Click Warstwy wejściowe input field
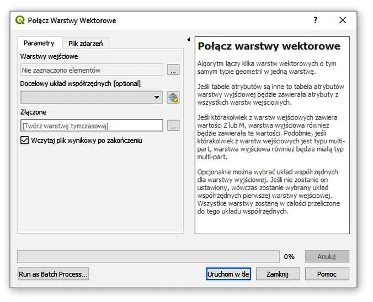The image size is (373, 302). click(92, 70)
